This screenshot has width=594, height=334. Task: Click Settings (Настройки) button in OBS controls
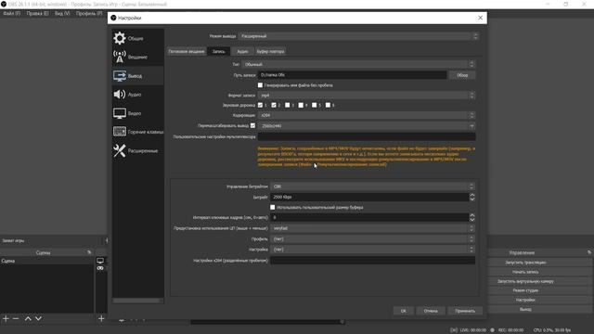click(525, 300)
